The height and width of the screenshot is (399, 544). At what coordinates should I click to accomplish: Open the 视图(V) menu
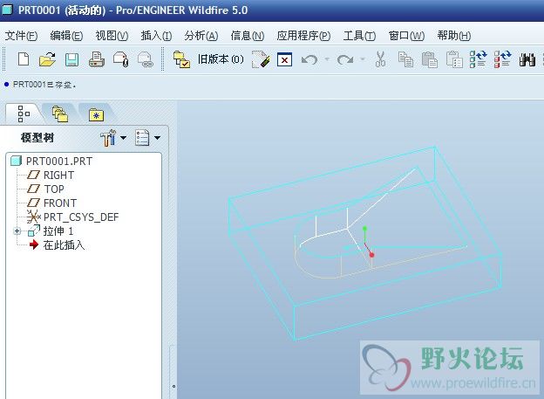click(112, 36)
